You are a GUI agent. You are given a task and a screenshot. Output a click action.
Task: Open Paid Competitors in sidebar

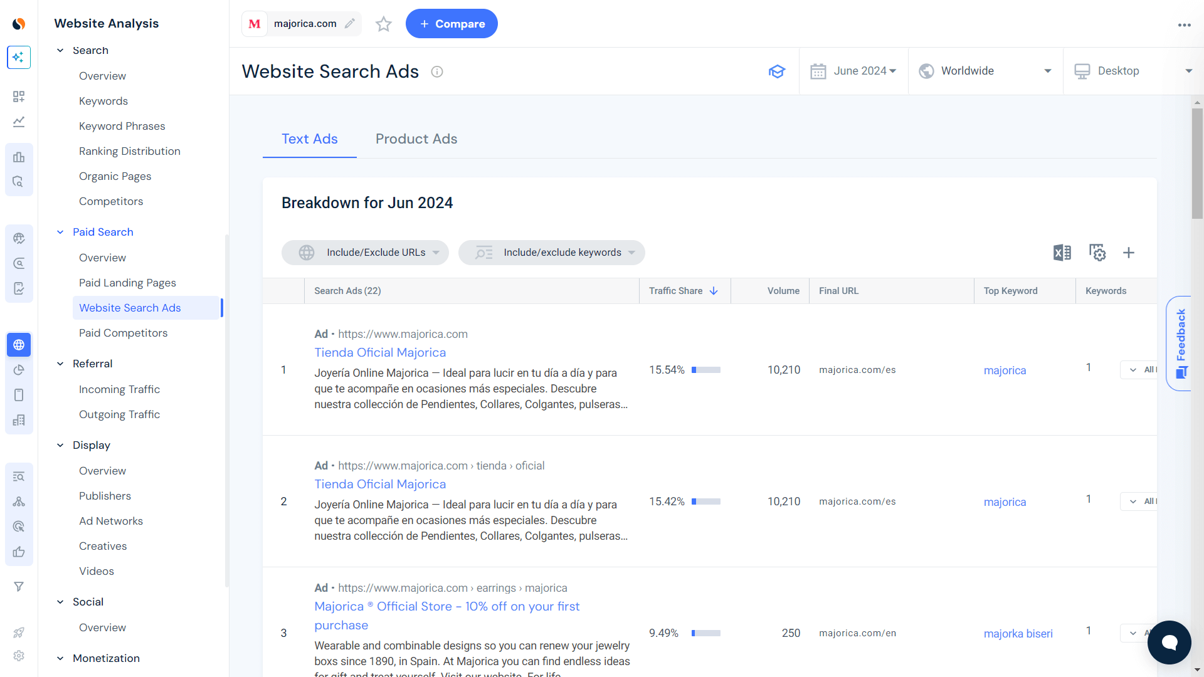tap(123, 333)
